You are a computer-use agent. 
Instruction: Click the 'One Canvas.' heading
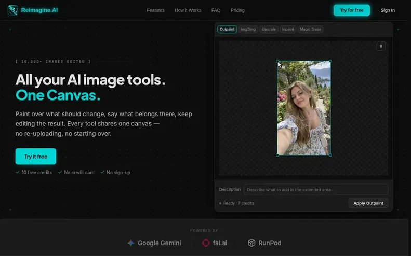click(58, 95)
